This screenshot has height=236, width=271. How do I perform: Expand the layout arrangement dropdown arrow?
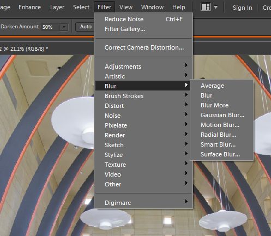click(215, 7)
